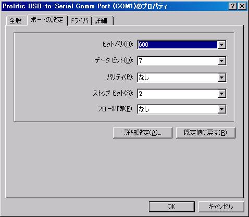Open the パリティ dropdown arrow
This screenshot has width=249, height=217.
click(221, 78)
